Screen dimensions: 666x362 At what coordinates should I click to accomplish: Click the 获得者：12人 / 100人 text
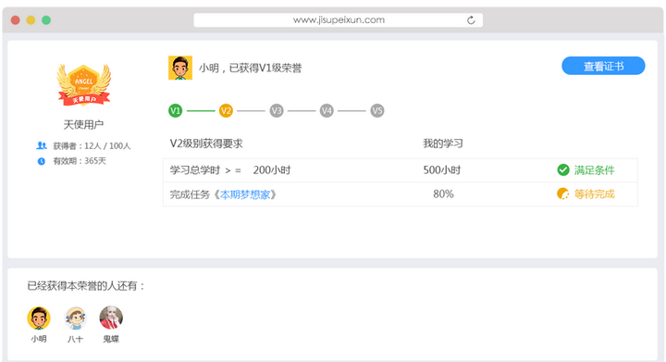92,145
